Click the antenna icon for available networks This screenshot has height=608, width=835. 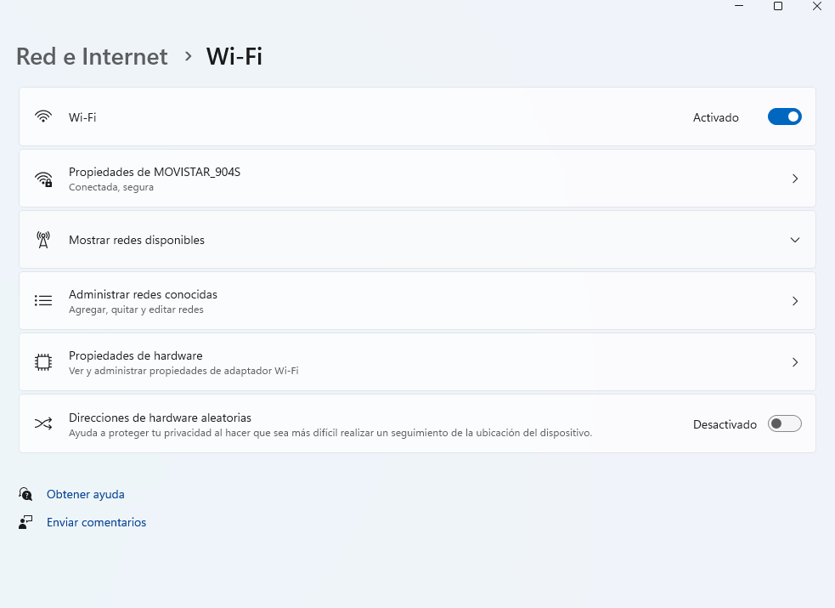[43, 240]
